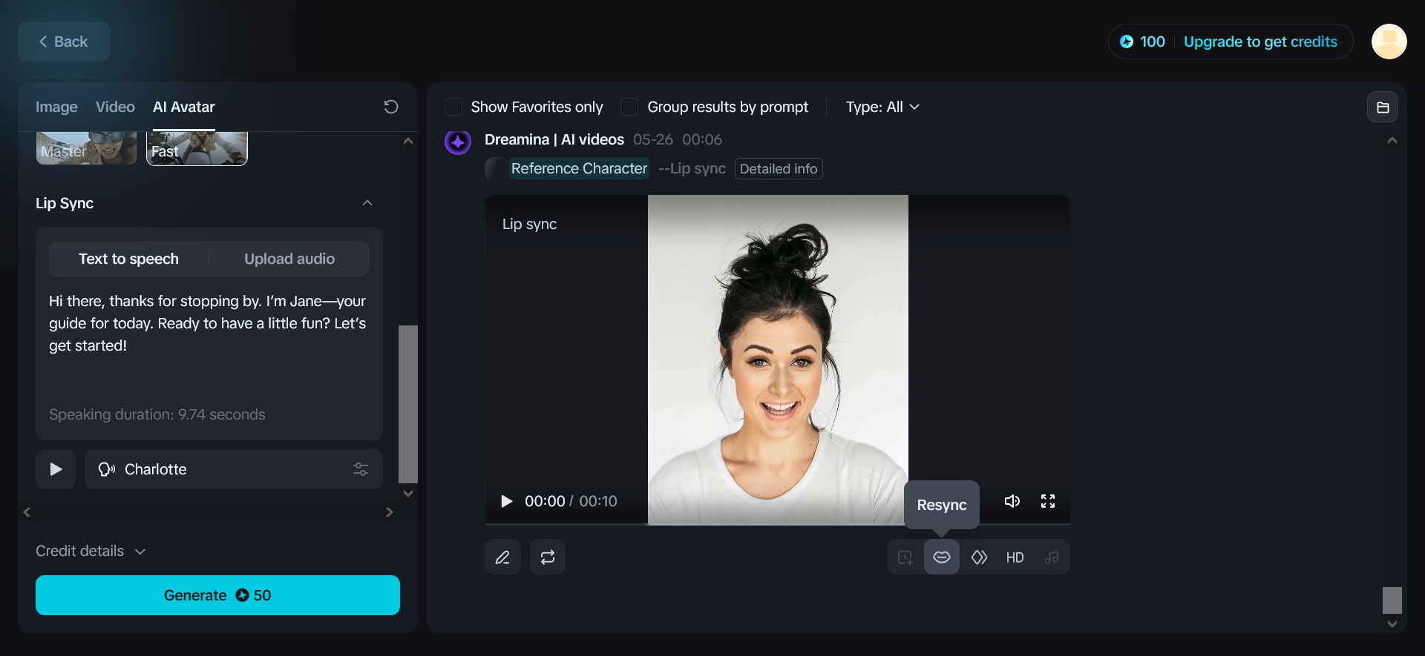Click the Dreamina avatar star icon

(458, 142)
